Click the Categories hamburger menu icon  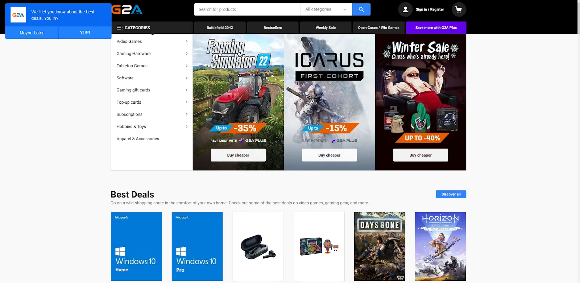pyautogui.click(x=120, y=28)
